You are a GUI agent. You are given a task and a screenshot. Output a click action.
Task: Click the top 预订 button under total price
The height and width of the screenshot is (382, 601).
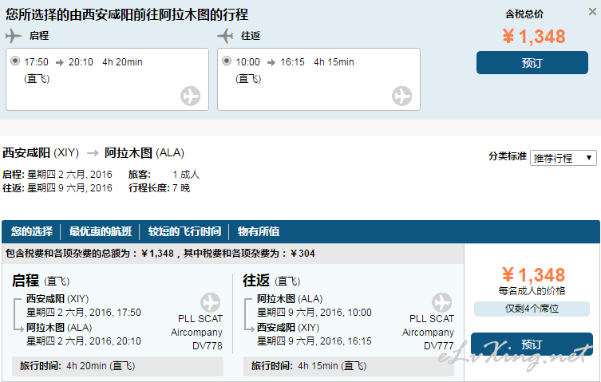(532, 63)
